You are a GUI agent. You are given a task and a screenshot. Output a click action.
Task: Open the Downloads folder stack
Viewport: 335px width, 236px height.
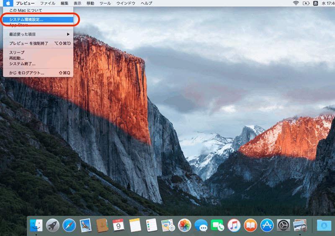324,225
